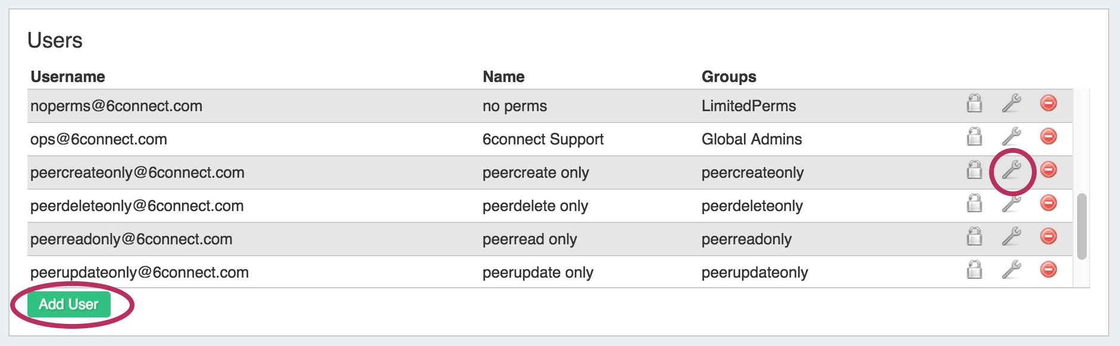The width and height of the screenshot is (1120, 346).
Task: Edit peercreateonly user via circled wrench
Action: click(x=1011, y=171)
